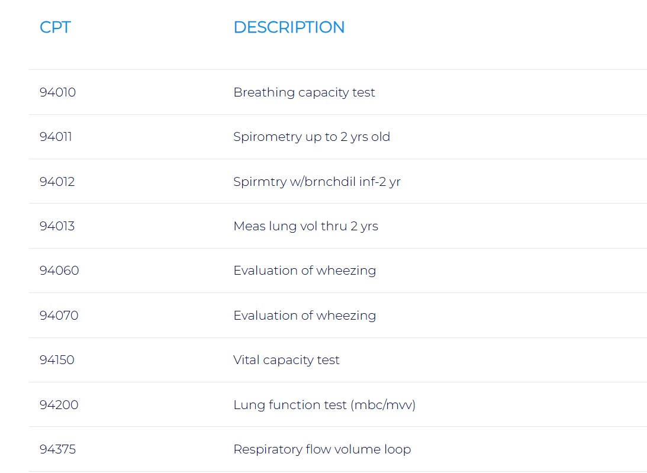
Task: Click the Breathing capacity test description
Action: click(x=304, y=92)
